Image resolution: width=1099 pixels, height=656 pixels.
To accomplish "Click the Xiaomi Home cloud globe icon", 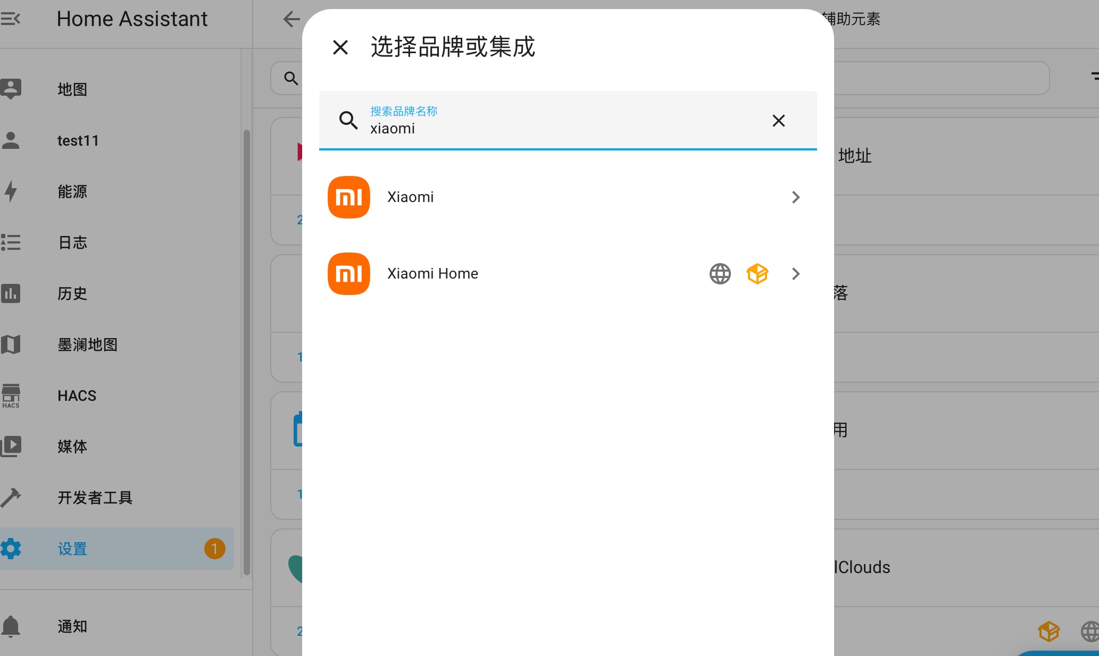I will 720,274.
